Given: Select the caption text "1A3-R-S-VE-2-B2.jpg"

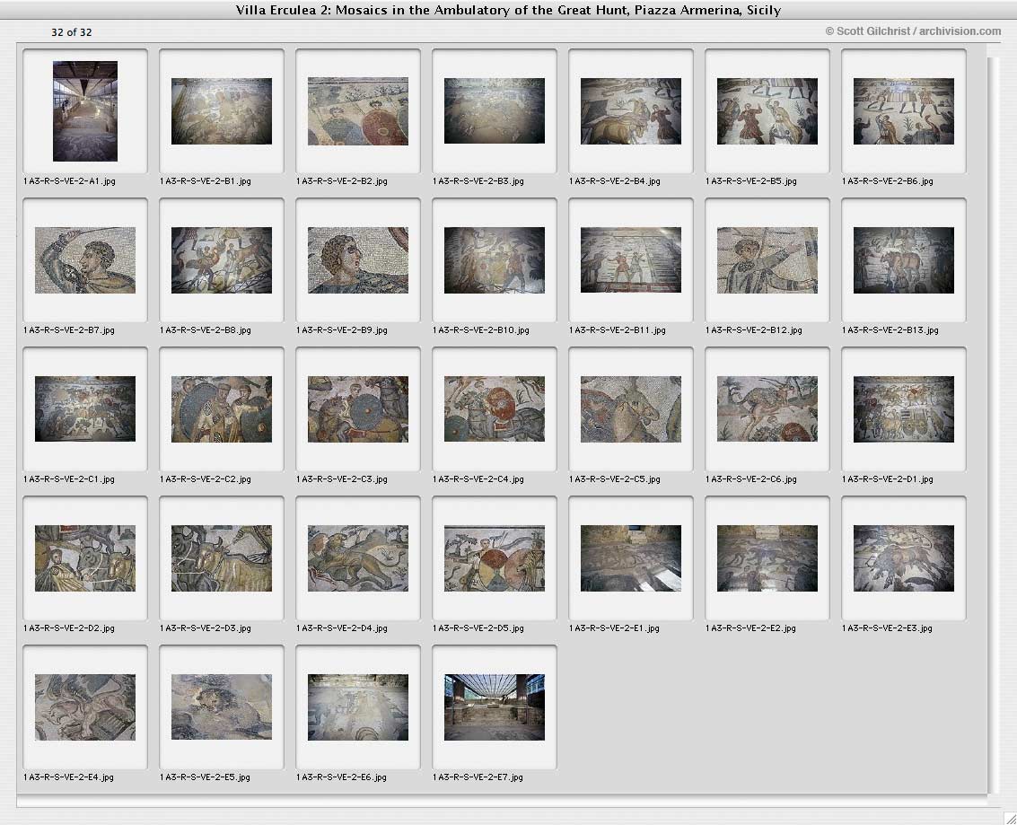Looking at the screenshot, I should click(342, 181).
